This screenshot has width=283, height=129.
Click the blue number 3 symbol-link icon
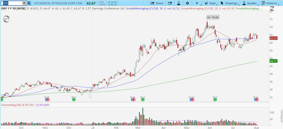(x=29, y=3)
